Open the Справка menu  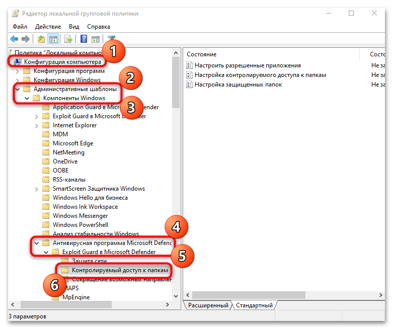(99, 27)
